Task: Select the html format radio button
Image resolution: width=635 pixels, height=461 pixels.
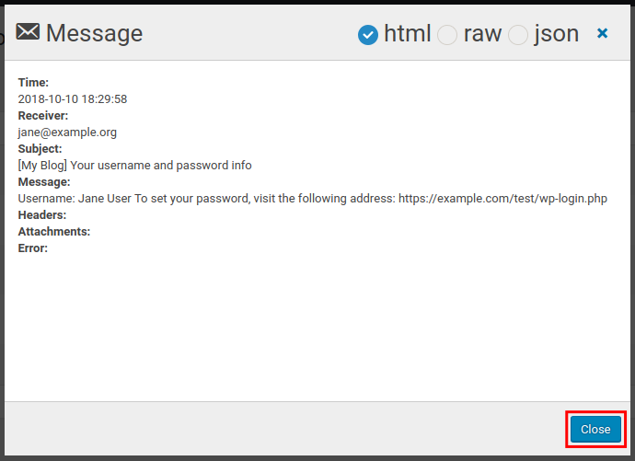Action: pos(368,35)
